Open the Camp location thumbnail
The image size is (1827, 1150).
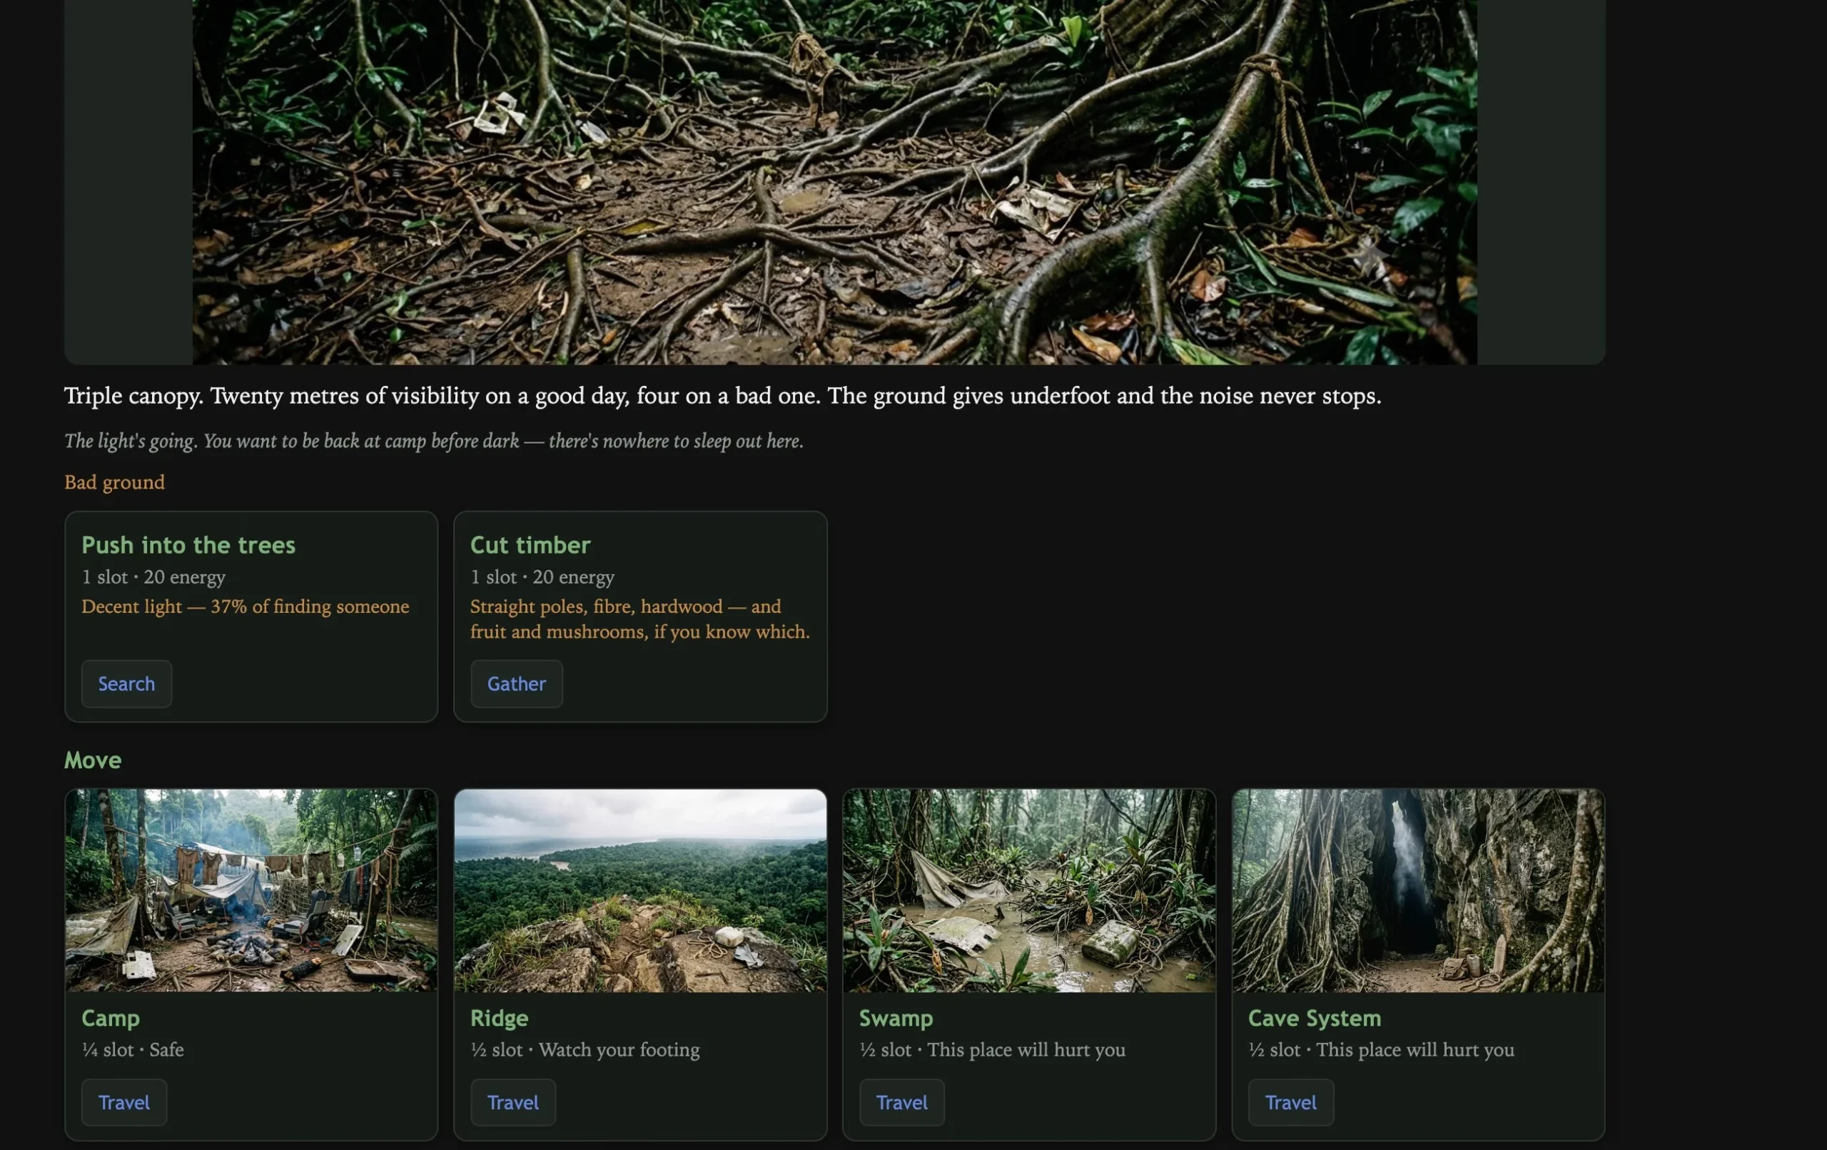point(251,890)
